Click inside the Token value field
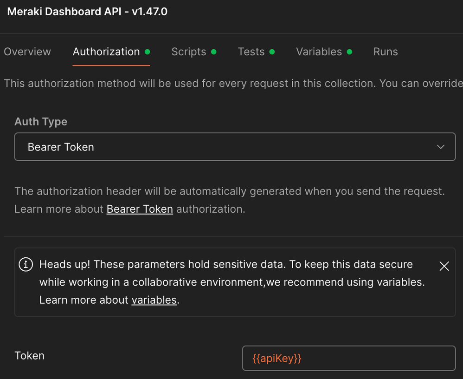 349,358
